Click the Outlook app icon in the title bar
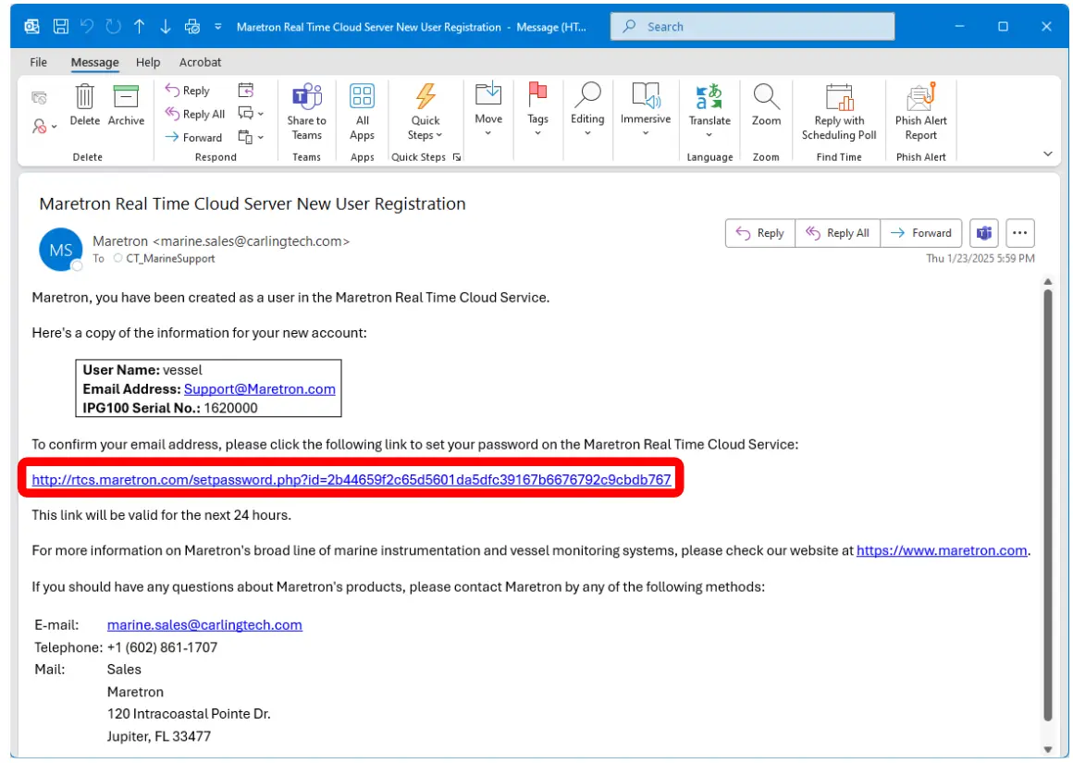The image size is (1073, 763). (x=32, y=27)
